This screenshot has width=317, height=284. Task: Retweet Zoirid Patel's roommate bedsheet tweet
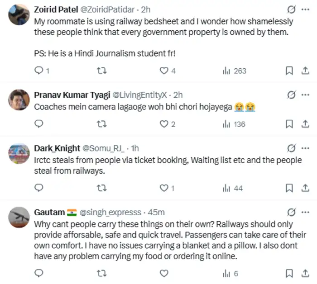click(103, 71)
